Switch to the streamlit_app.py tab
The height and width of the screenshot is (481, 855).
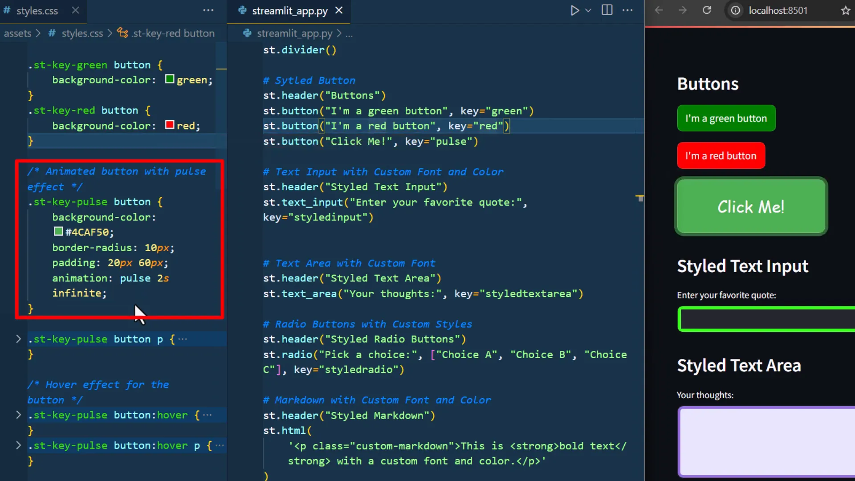(x=289, y=11)
